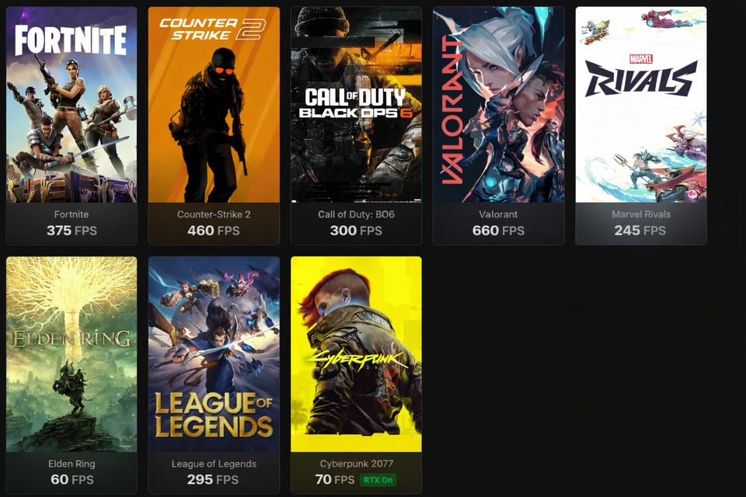The height and width of the screenshot is (497, 746).
Task: Select the Valorant 660 FPS reading
Action: (498, 231)
